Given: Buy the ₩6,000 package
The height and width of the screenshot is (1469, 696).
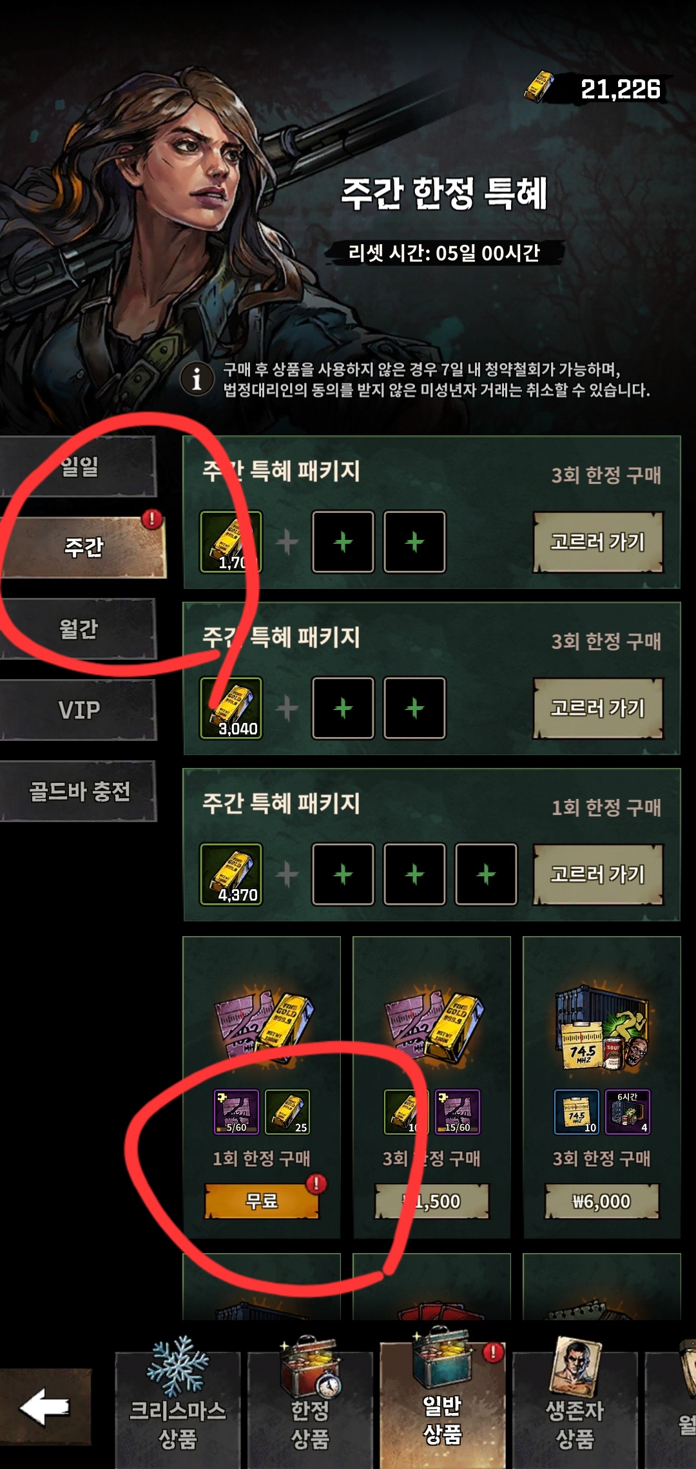Looking at the screenshot, I should click(x=602, y=1201).
